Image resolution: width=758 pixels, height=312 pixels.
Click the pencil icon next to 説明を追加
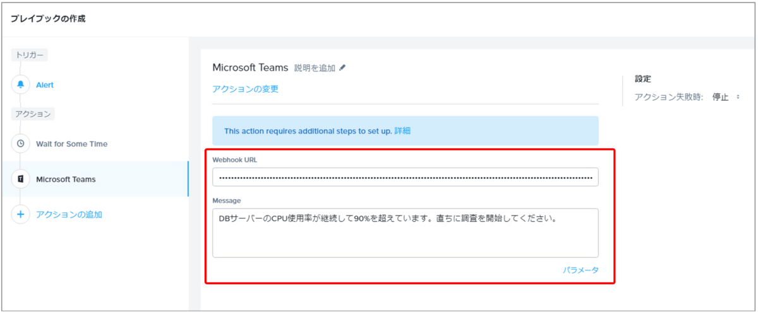[x=342, y=68]
